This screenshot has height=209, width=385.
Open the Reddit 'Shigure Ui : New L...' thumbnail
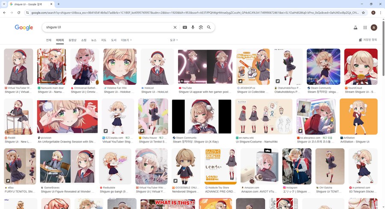pos(18,116)
